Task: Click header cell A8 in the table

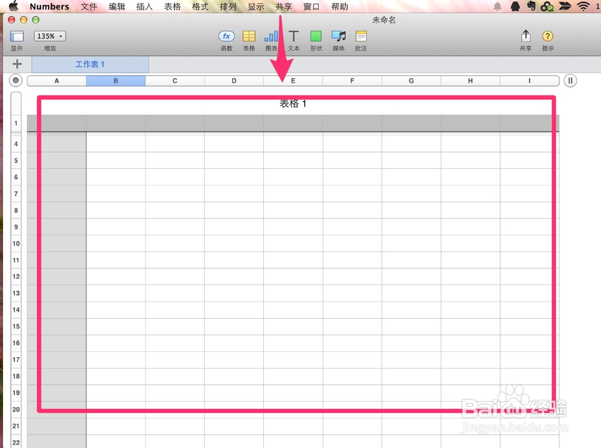Action: [x=56, y=210]
